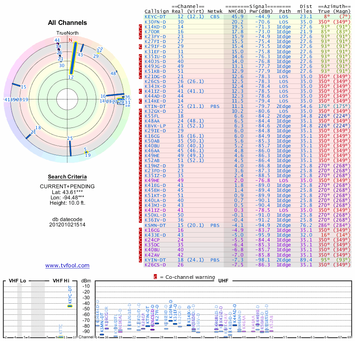The image size is (355, 341).
Task: Open the www.tvfool.com link
Action: [x=67, y=266]
